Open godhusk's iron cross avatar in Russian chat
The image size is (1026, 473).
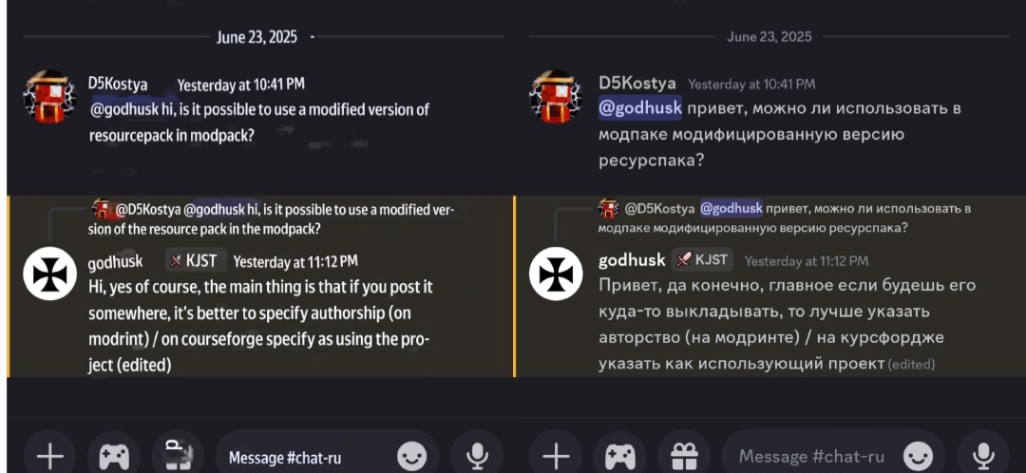pos(556,274)
